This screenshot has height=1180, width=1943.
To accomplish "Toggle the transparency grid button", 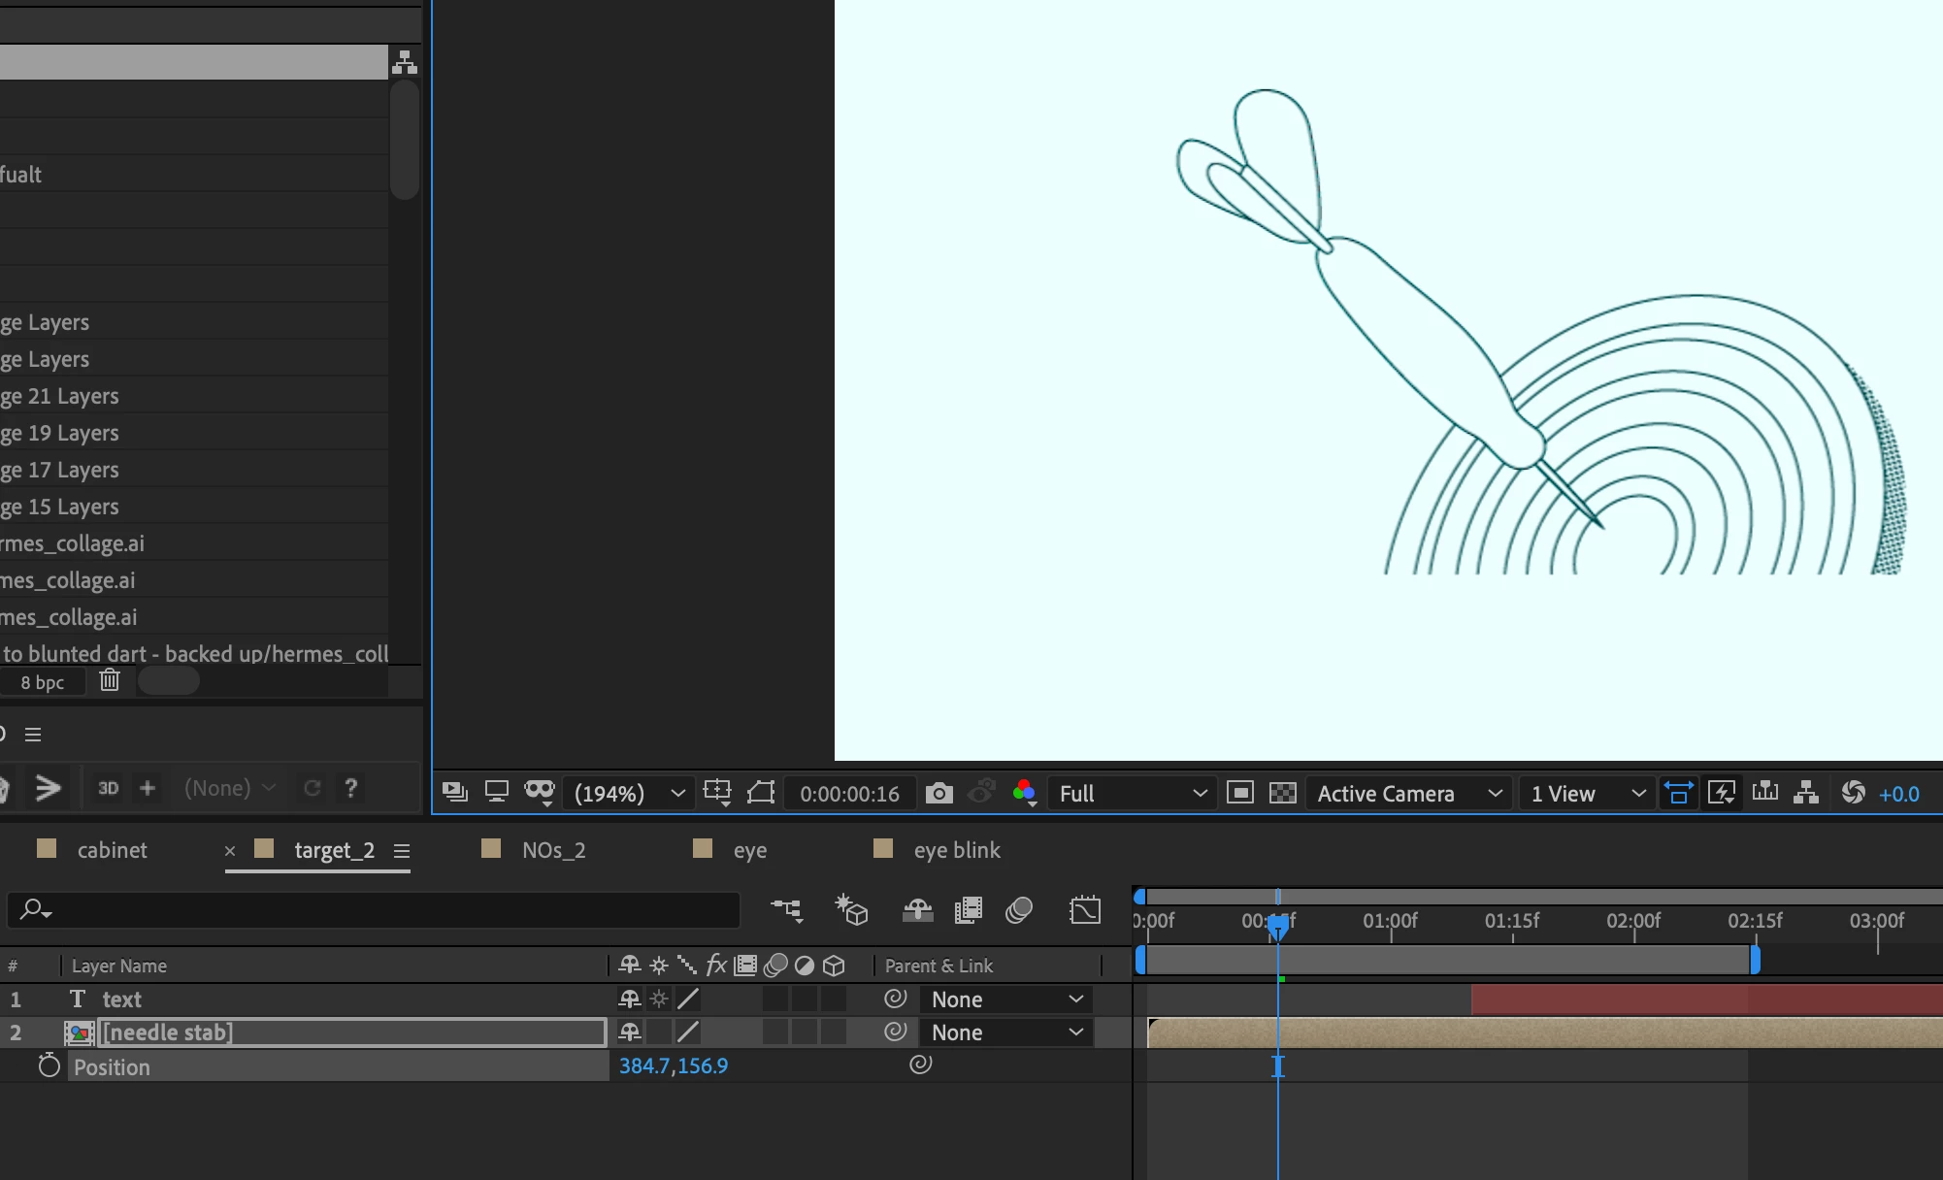I will pyautogui.click(x=1283, y=794).
